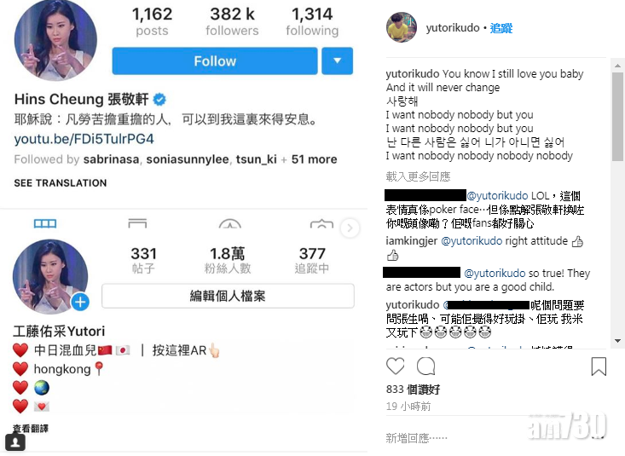Open comments with speech bubble icon
The width and height of the screenshot is (625, 456).
point(425,366)
